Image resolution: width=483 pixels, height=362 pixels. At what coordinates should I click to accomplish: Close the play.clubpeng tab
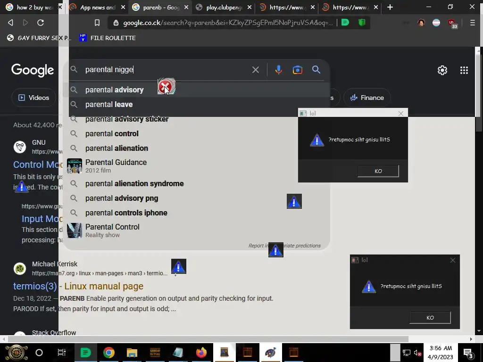[249, 7]
